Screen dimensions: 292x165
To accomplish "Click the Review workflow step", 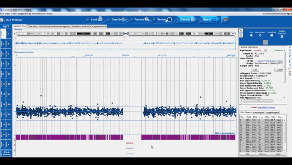I will click(165, 19).
